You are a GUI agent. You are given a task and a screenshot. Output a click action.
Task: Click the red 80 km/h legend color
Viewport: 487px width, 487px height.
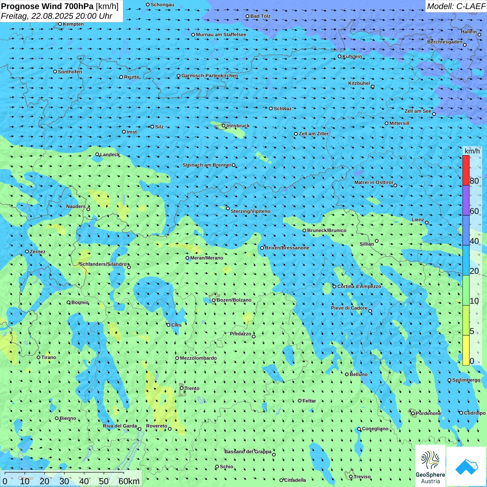click(x=466, y=170)
